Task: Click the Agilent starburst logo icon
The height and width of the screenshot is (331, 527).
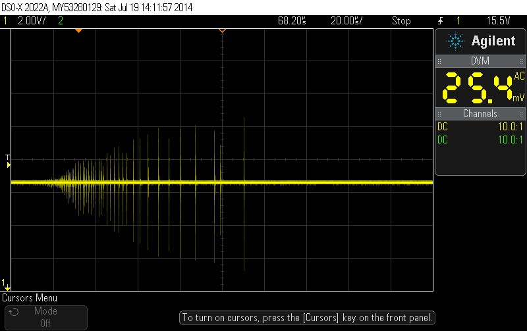Action: coord(455,41)
